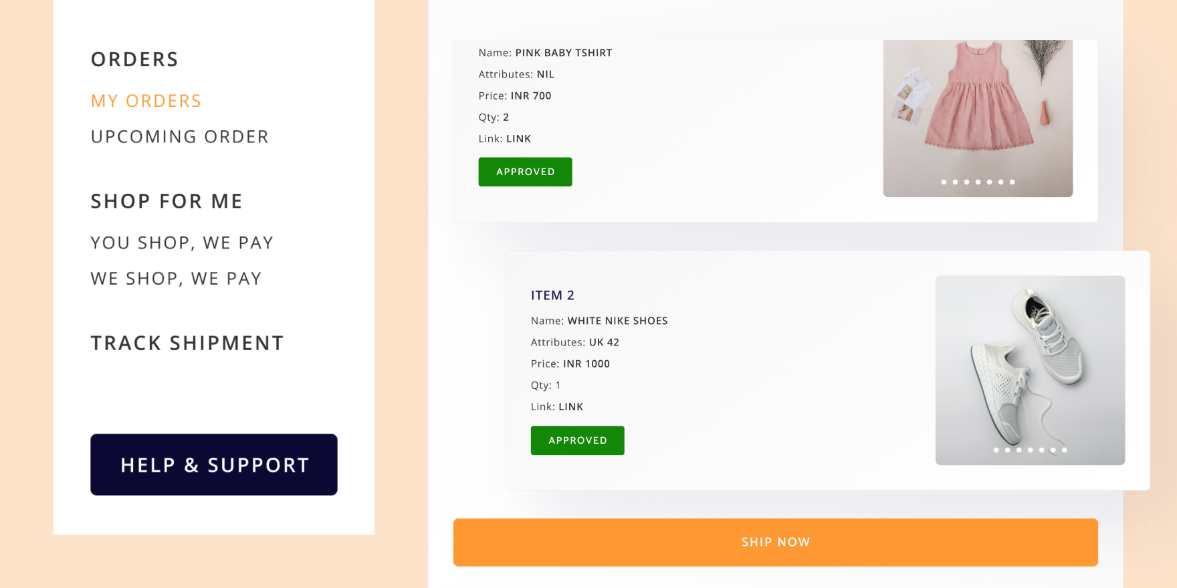Select middle carousel dot on pink dress image
This screenshot has height=588, width=1177.
coord(978,182)
